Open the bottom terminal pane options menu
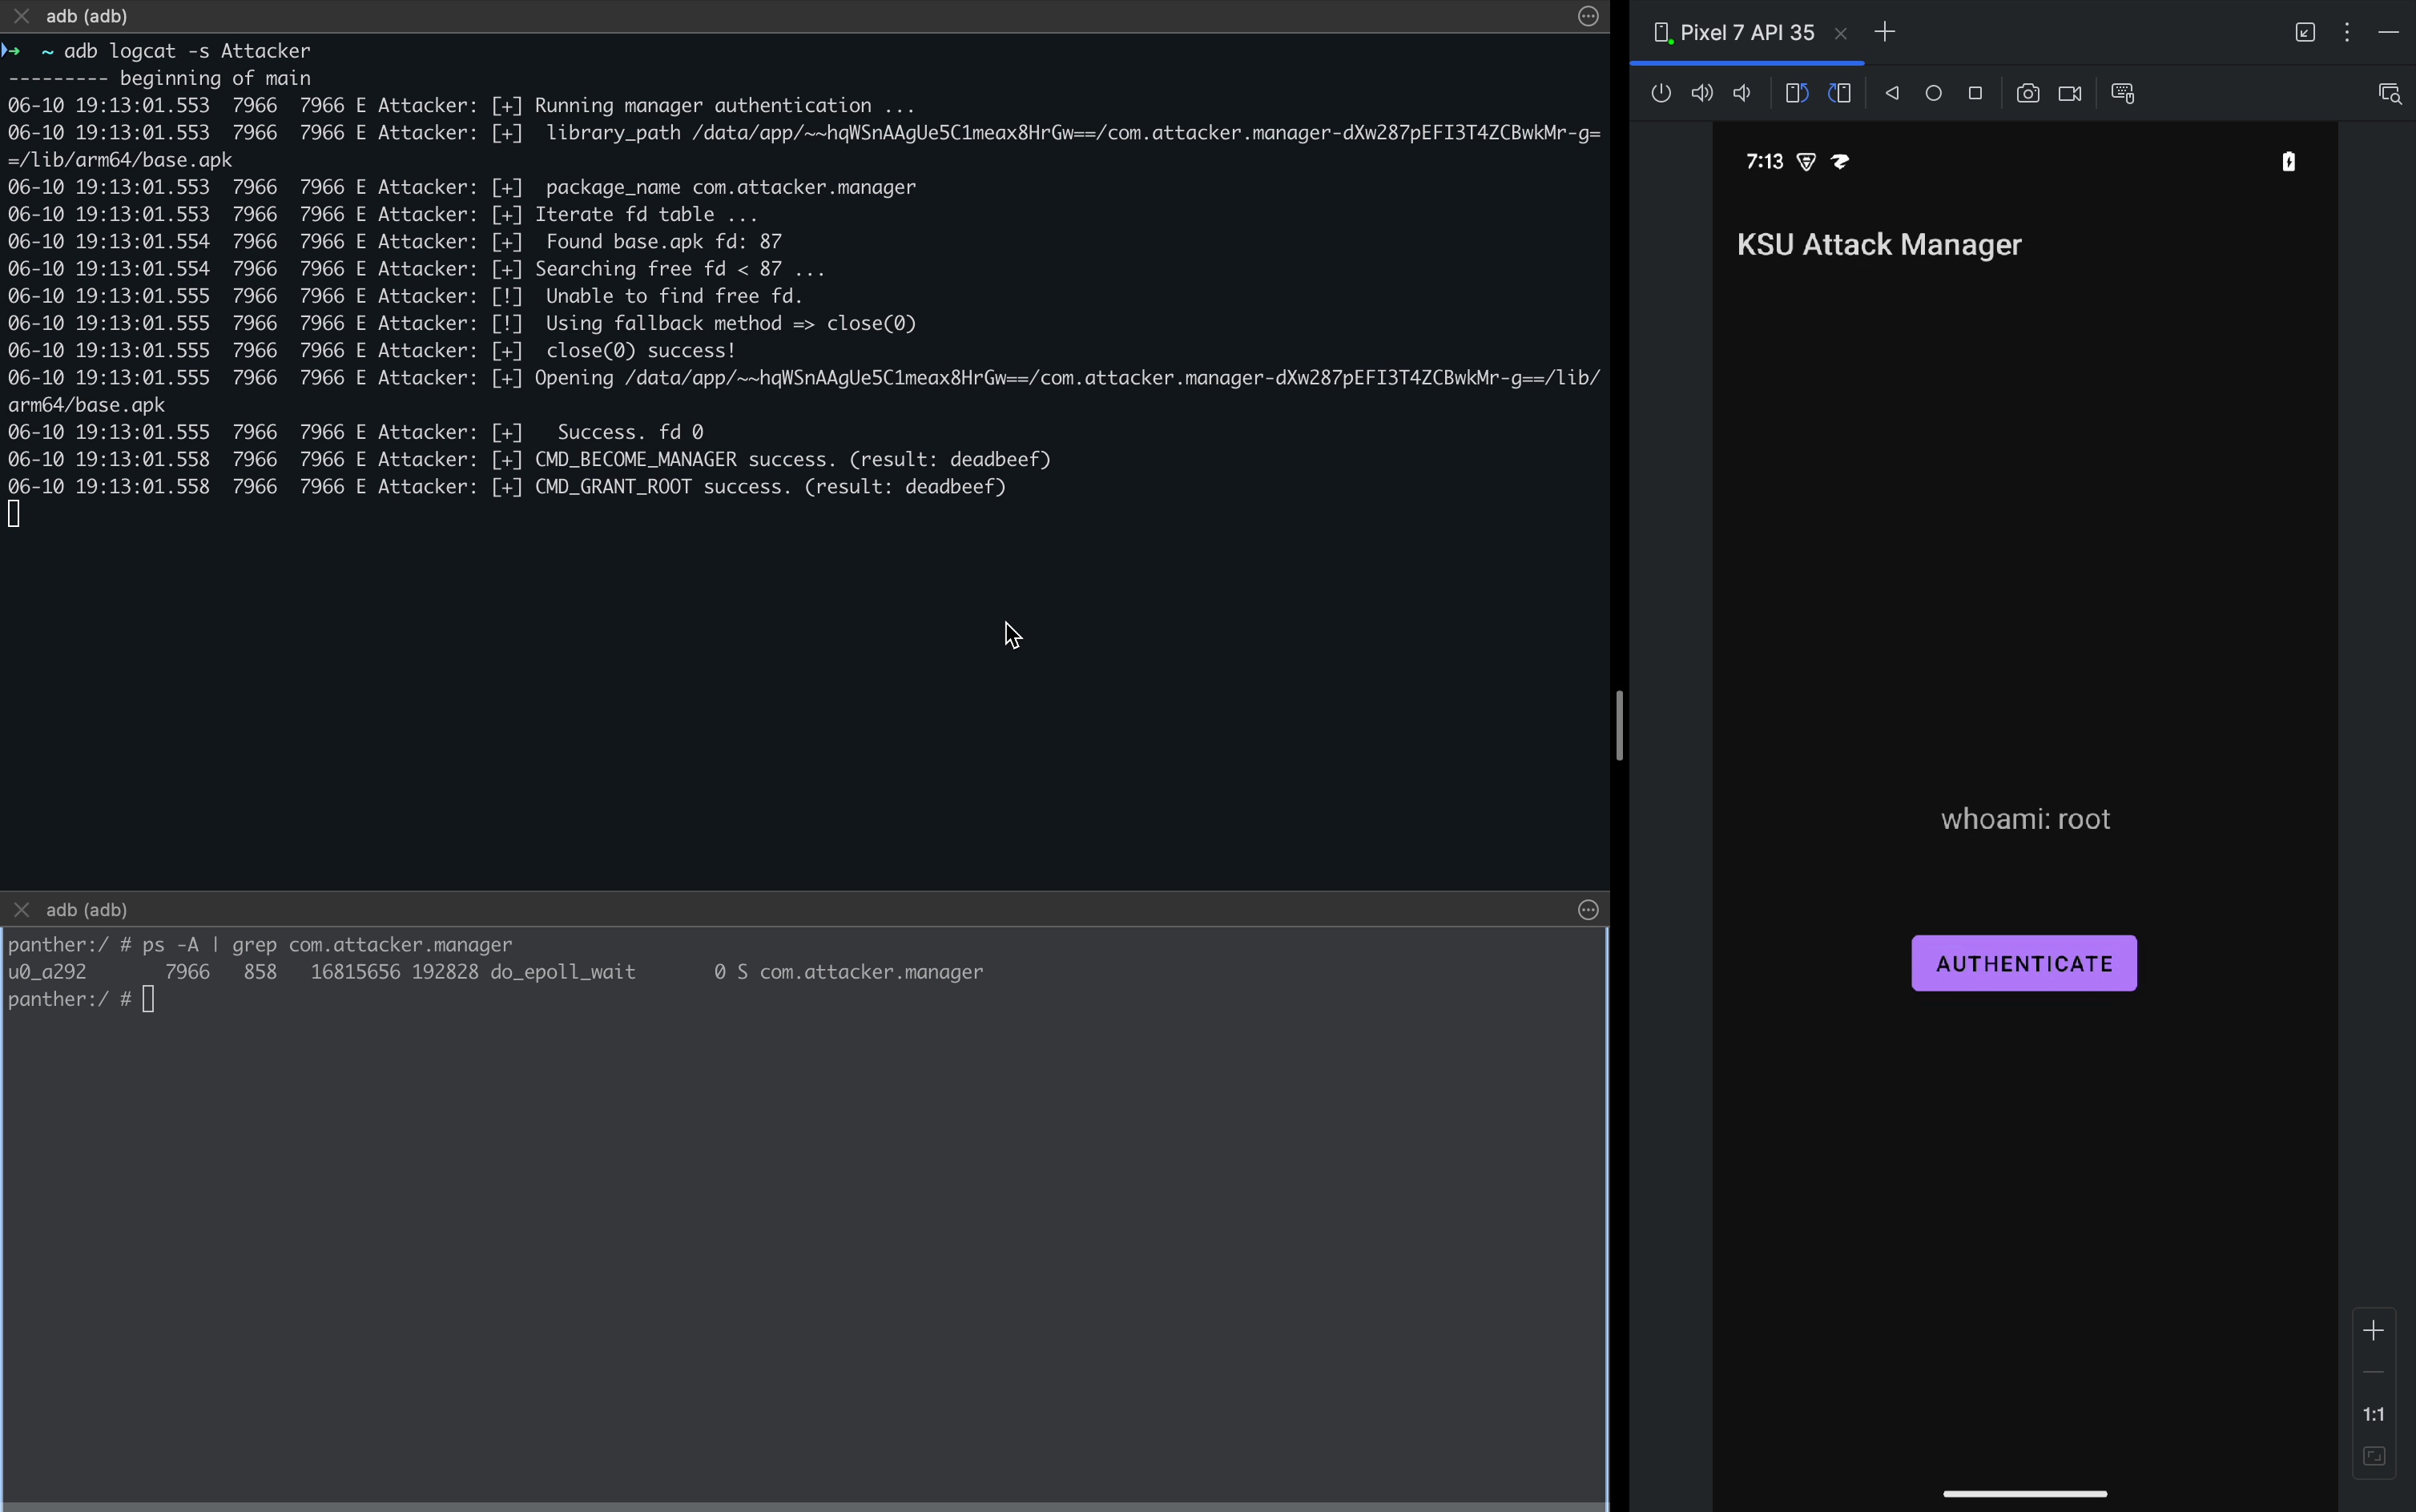2416x1512 pixels. (x=1588, y=909)
